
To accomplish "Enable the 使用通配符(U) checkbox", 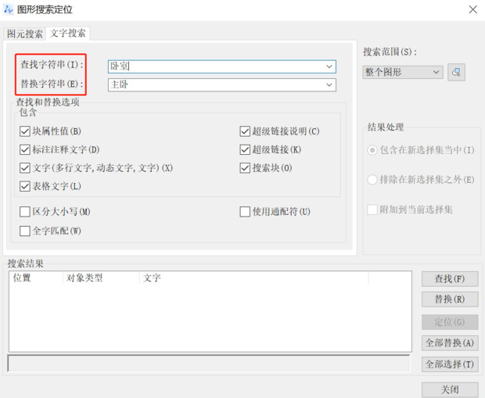I will point(245,212).
